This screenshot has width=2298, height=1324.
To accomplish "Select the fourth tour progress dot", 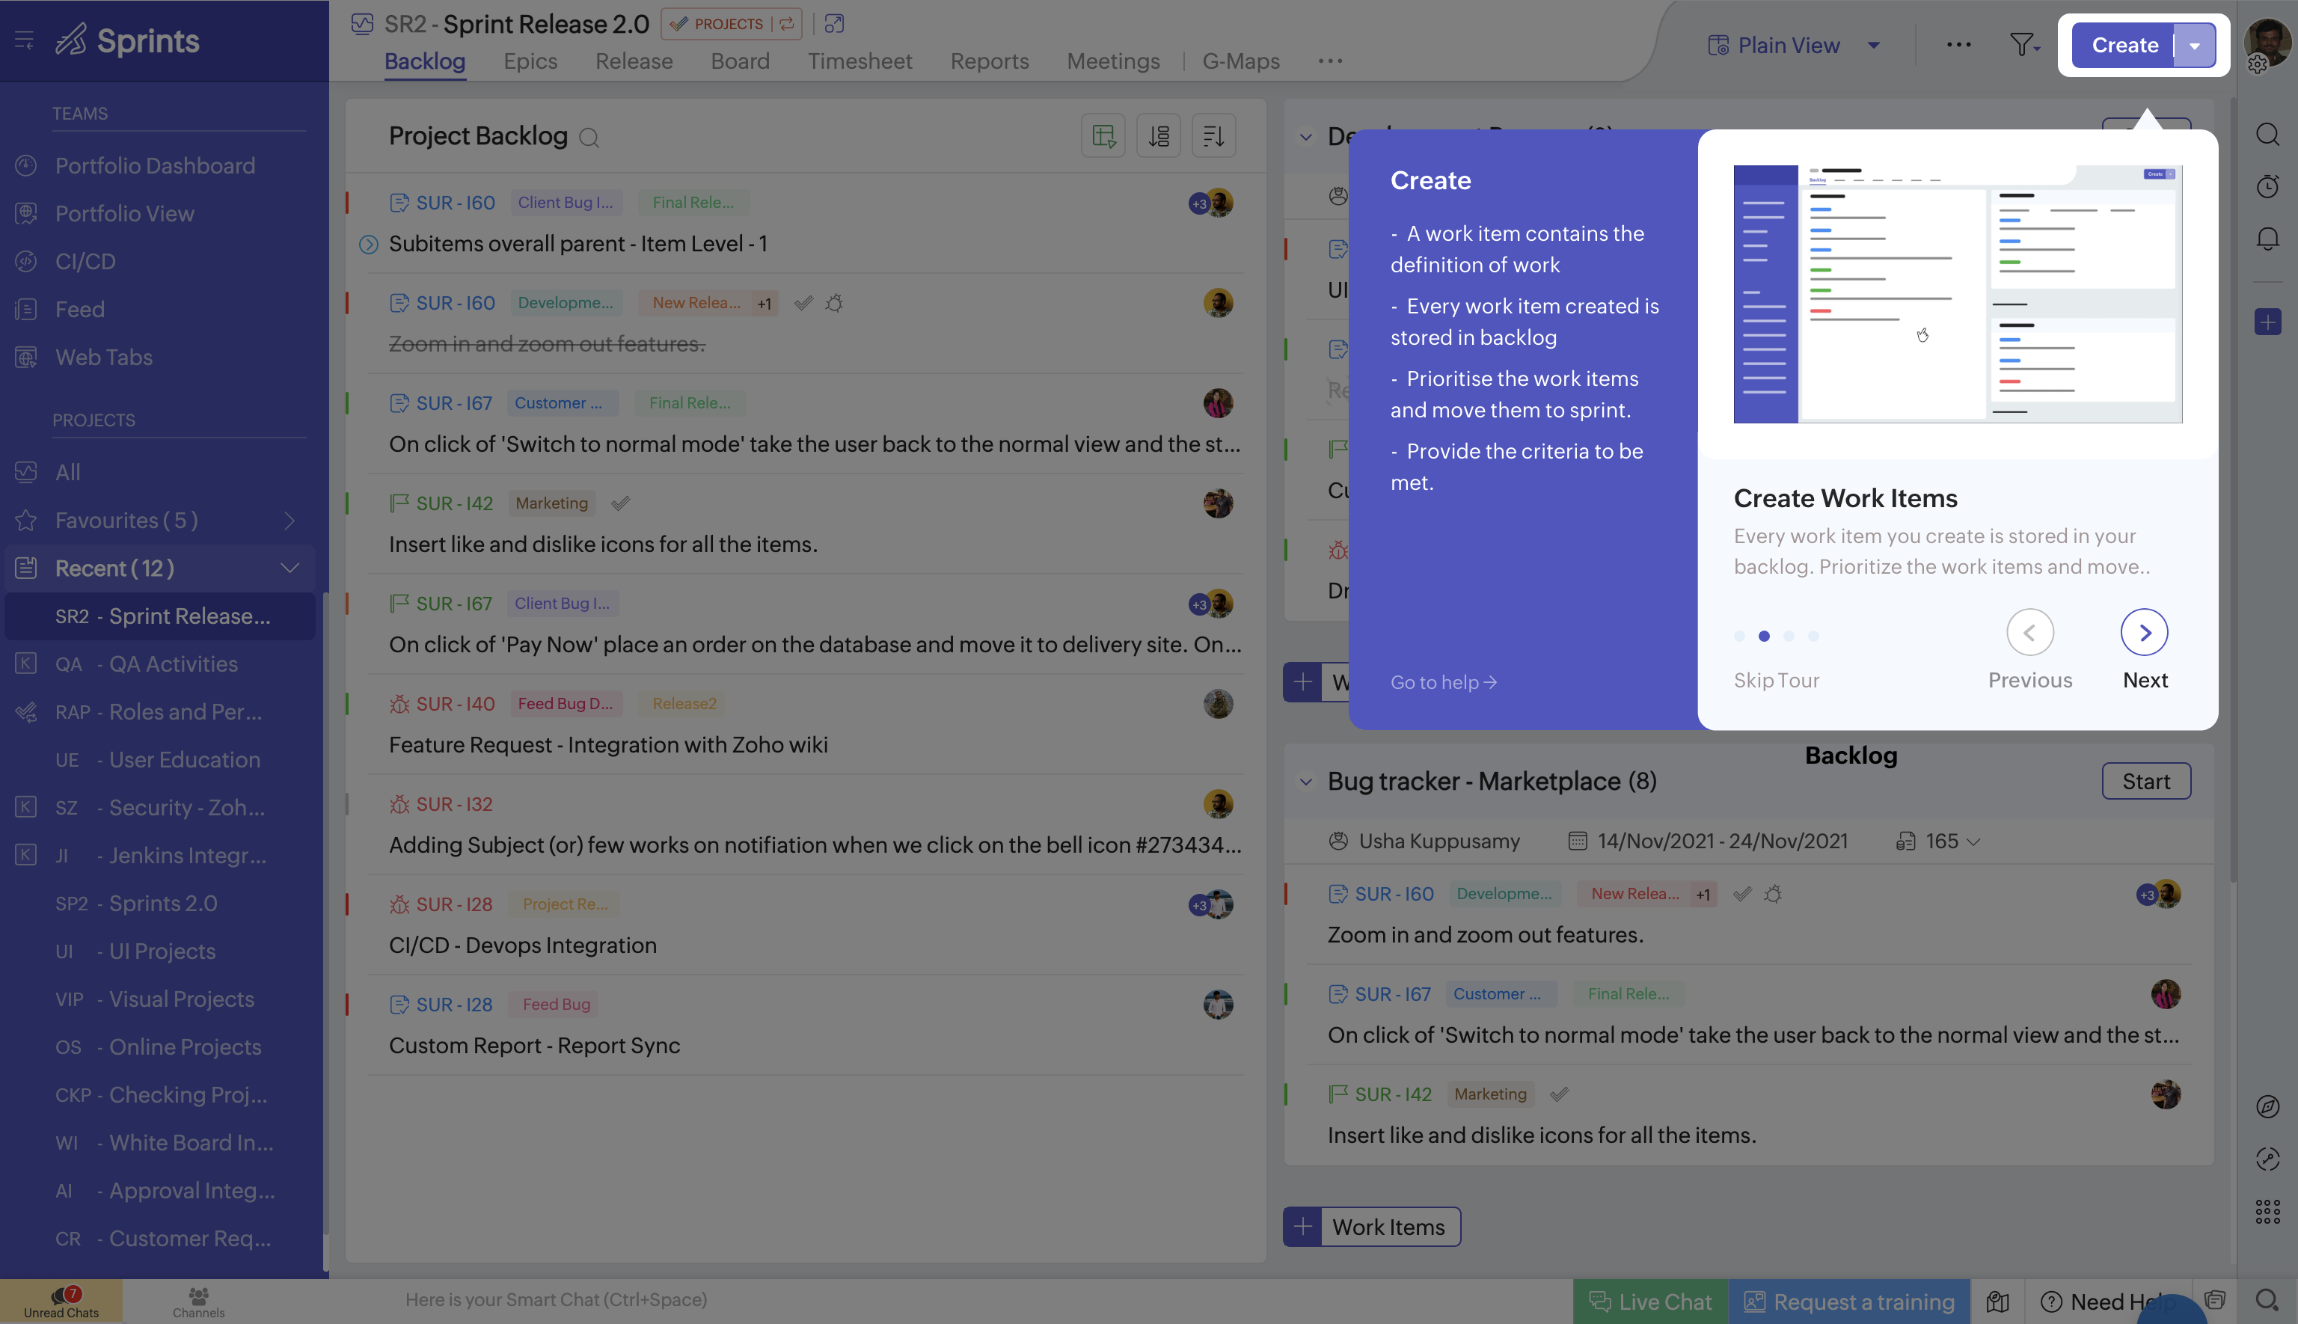I will tap(1814, 637).
